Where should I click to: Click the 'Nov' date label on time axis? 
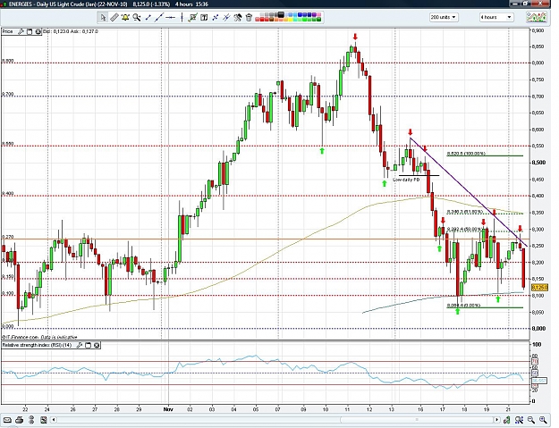(168, 409)
